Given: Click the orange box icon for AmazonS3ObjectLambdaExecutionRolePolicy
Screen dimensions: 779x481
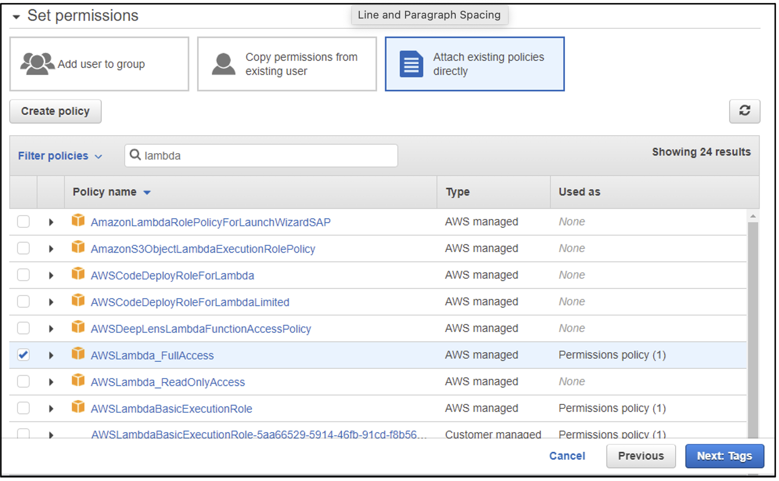Looking at the screenshot, I should (x=78, y=247).
